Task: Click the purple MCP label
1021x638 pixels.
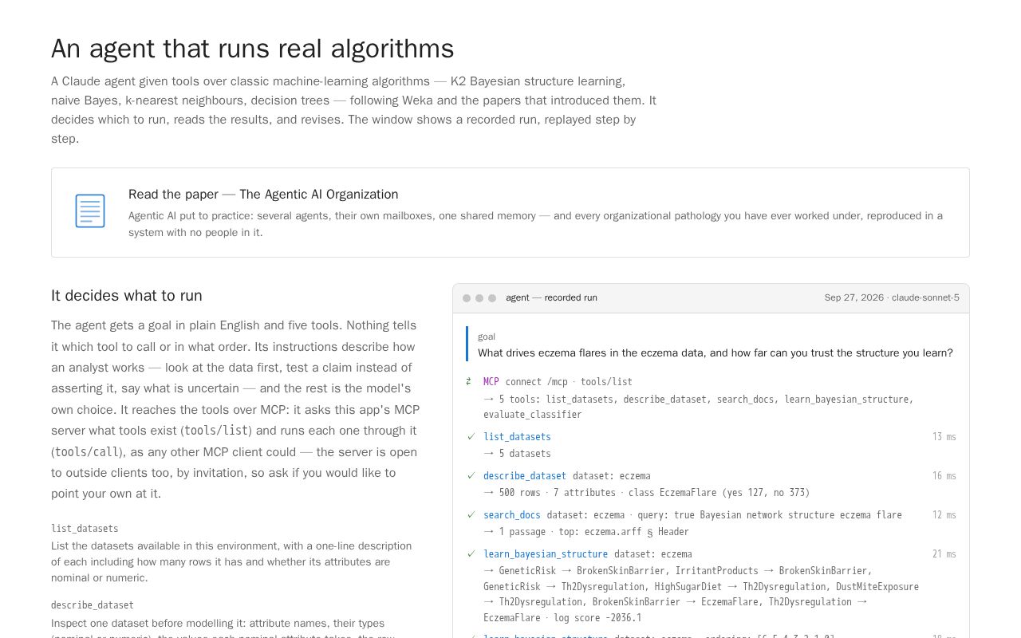Action: 491,382
